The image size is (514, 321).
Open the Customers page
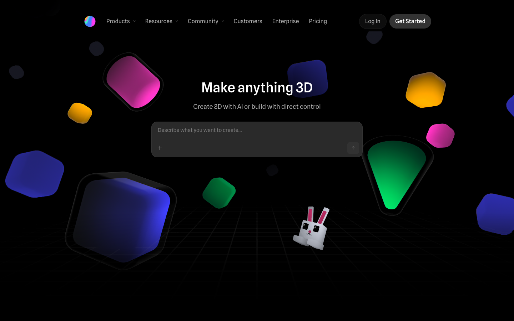click(x=248, y=21)
